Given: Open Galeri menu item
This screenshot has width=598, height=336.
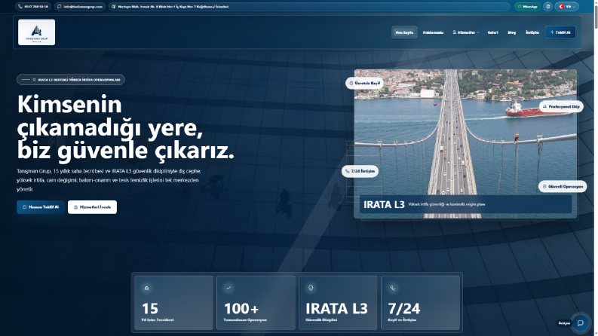Looking at the screenshot, I should pyautogui.click(x=492, y=32).
